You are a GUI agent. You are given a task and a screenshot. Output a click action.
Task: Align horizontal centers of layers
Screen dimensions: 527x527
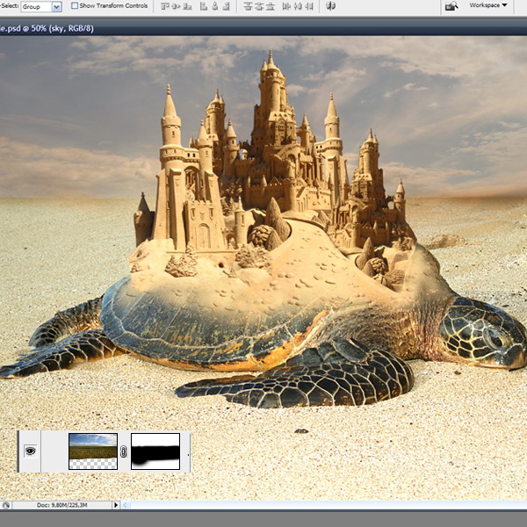(215, 6)
